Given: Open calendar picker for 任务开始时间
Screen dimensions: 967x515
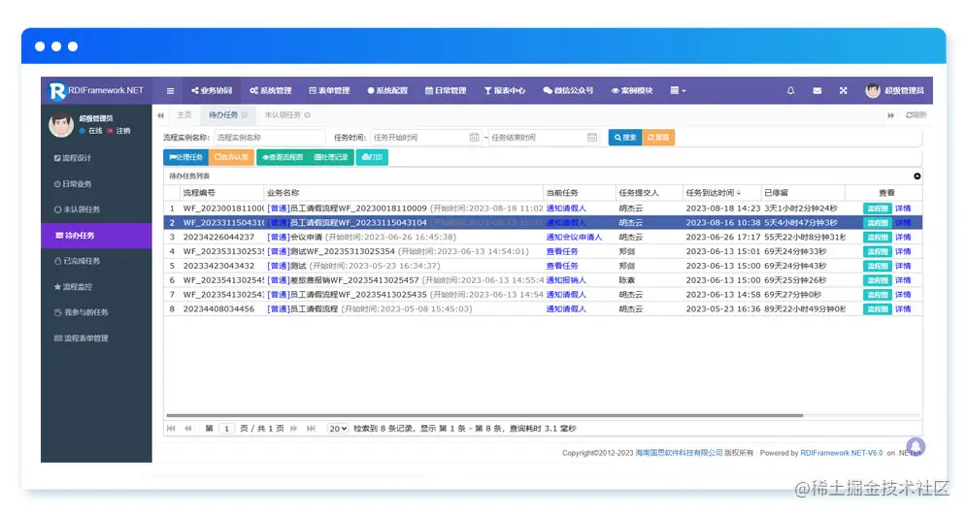Looking at the screenshot, I should point(474,138).
